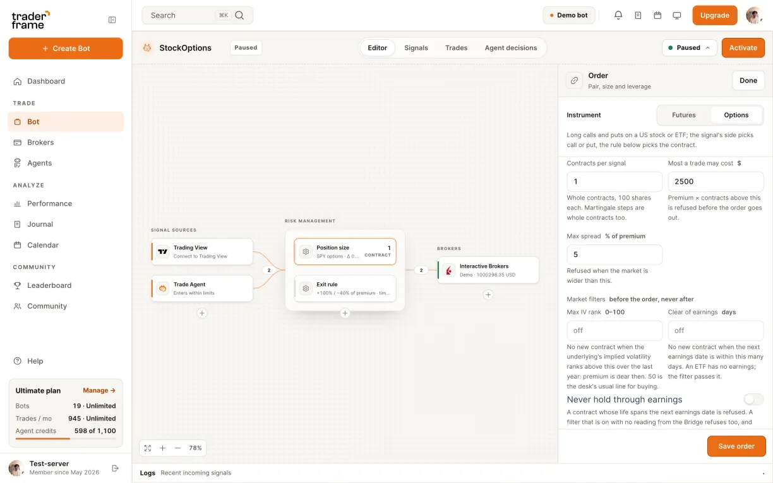Click the StockOptions bot icon
Screen dimensions: 773x483
click(147, 47)
